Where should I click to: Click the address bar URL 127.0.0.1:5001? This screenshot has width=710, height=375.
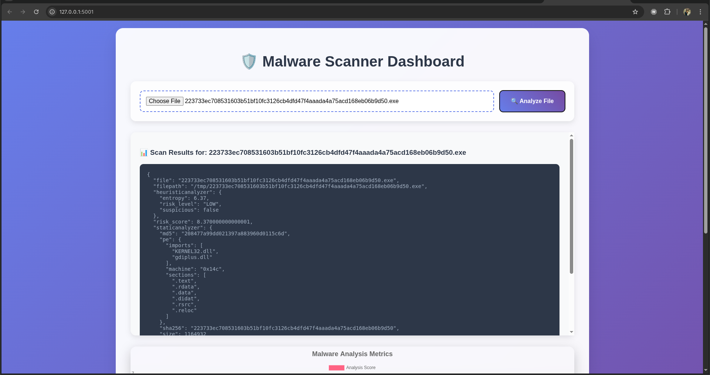click(x=77, y=12)
